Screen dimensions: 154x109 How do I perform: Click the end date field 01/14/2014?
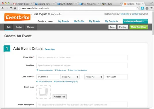(x=116, y=77)
